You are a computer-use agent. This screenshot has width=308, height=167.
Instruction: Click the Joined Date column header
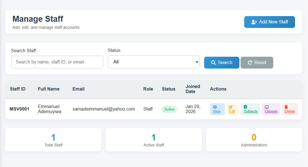coord(193,89)
